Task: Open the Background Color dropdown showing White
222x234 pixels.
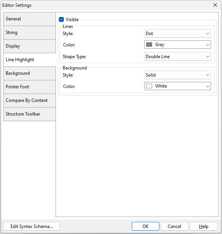Action: [177, 86]
